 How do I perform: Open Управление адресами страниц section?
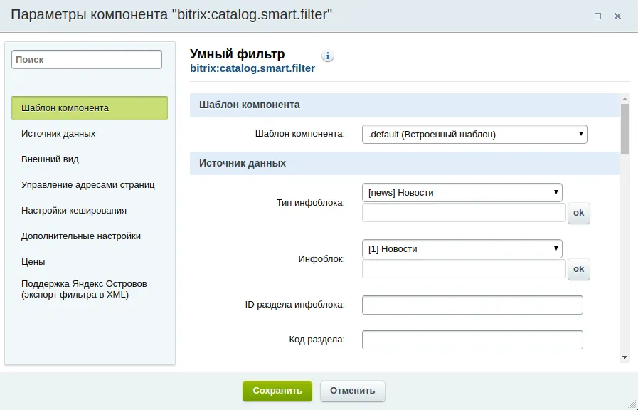(x=88, y=185)
